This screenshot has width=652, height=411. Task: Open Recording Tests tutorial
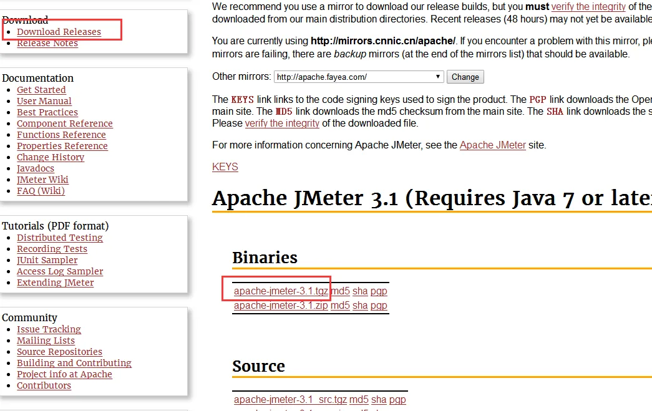52,249
